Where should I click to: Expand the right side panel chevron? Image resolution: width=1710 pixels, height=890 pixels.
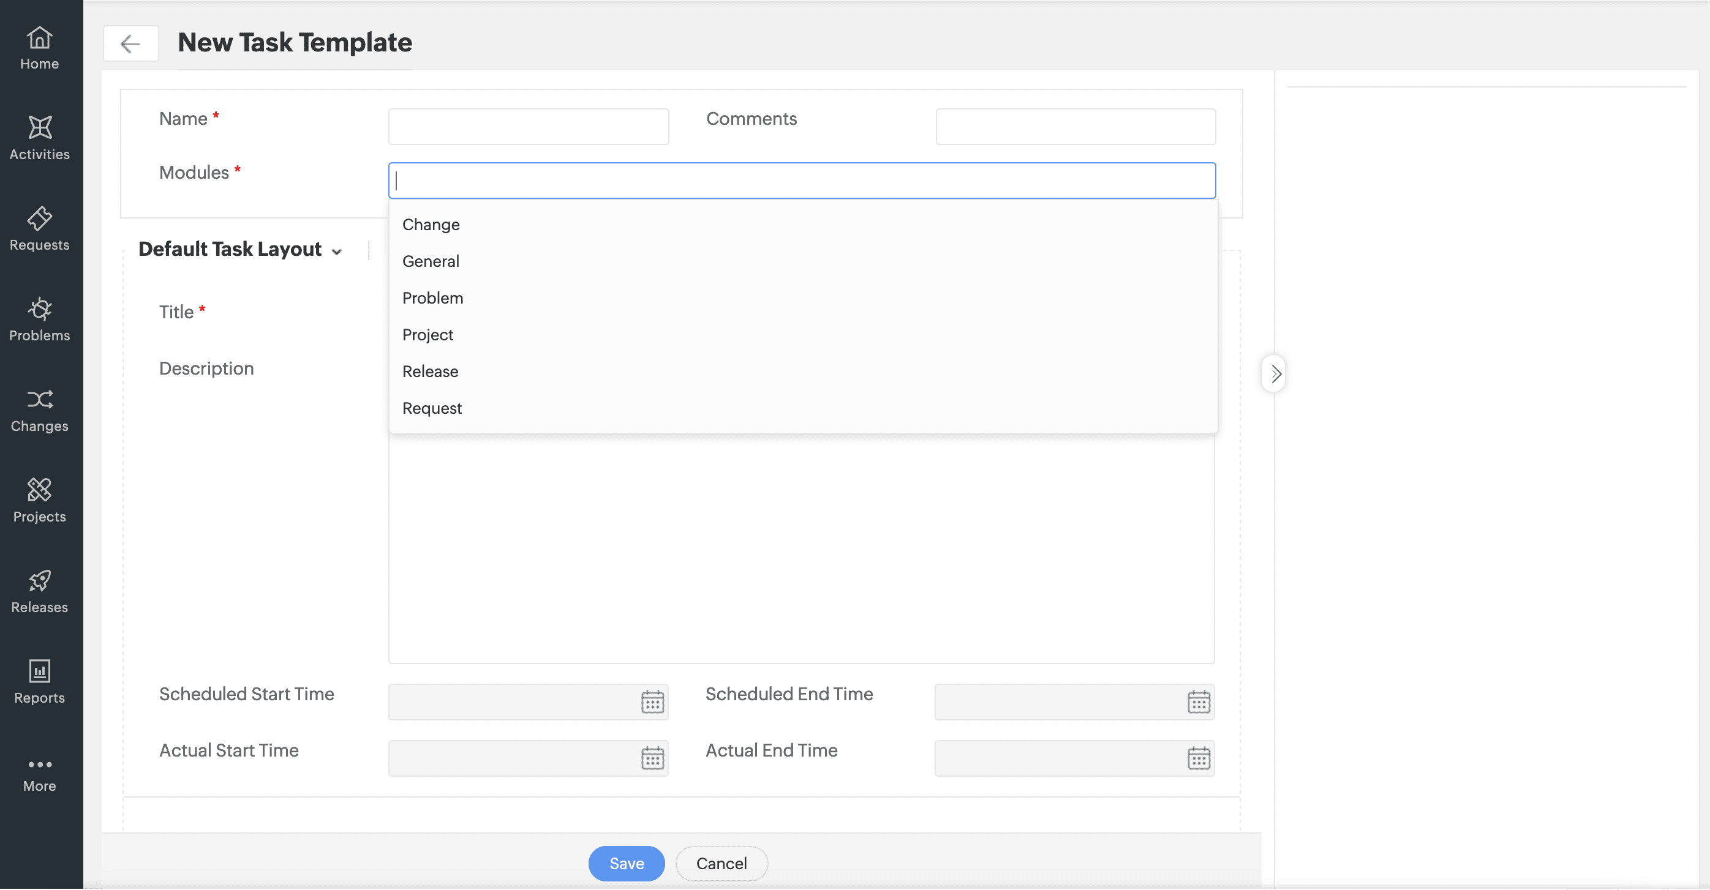click(1275, 374)
